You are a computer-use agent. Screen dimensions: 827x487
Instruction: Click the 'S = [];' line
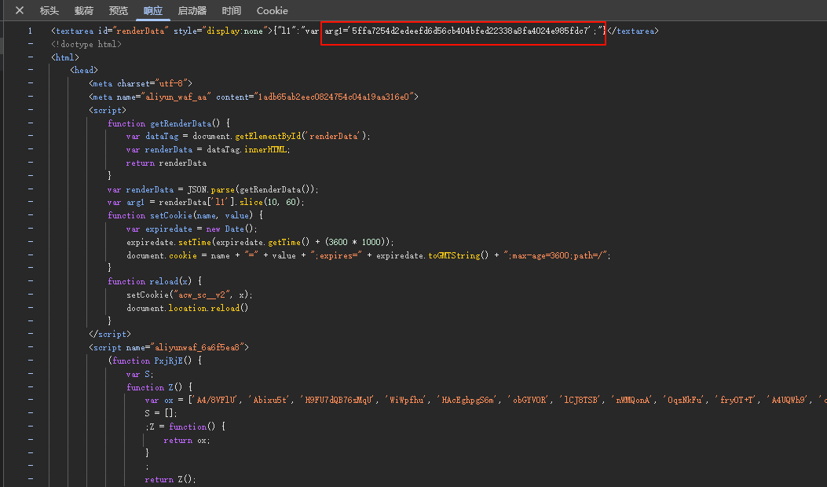tap(161, 413)
